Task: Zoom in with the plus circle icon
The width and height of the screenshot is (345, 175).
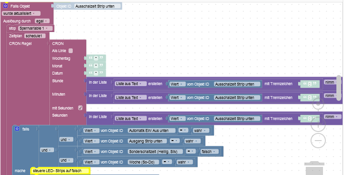Action: click(x=318, y=124)
